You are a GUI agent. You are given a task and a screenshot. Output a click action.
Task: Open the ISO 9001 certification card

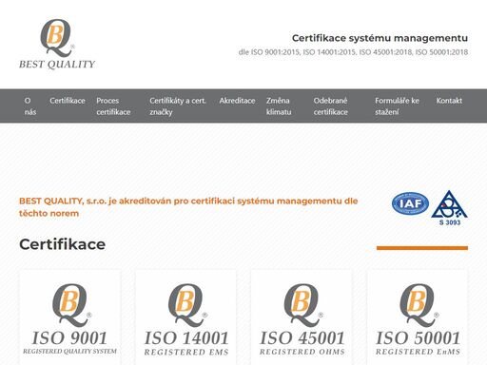(x=70, y=317)
